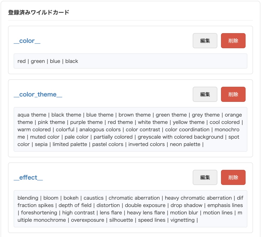Open the __color_theme__ wildcard link
Screen dimensions: 261x237
(x=38, y=94)
